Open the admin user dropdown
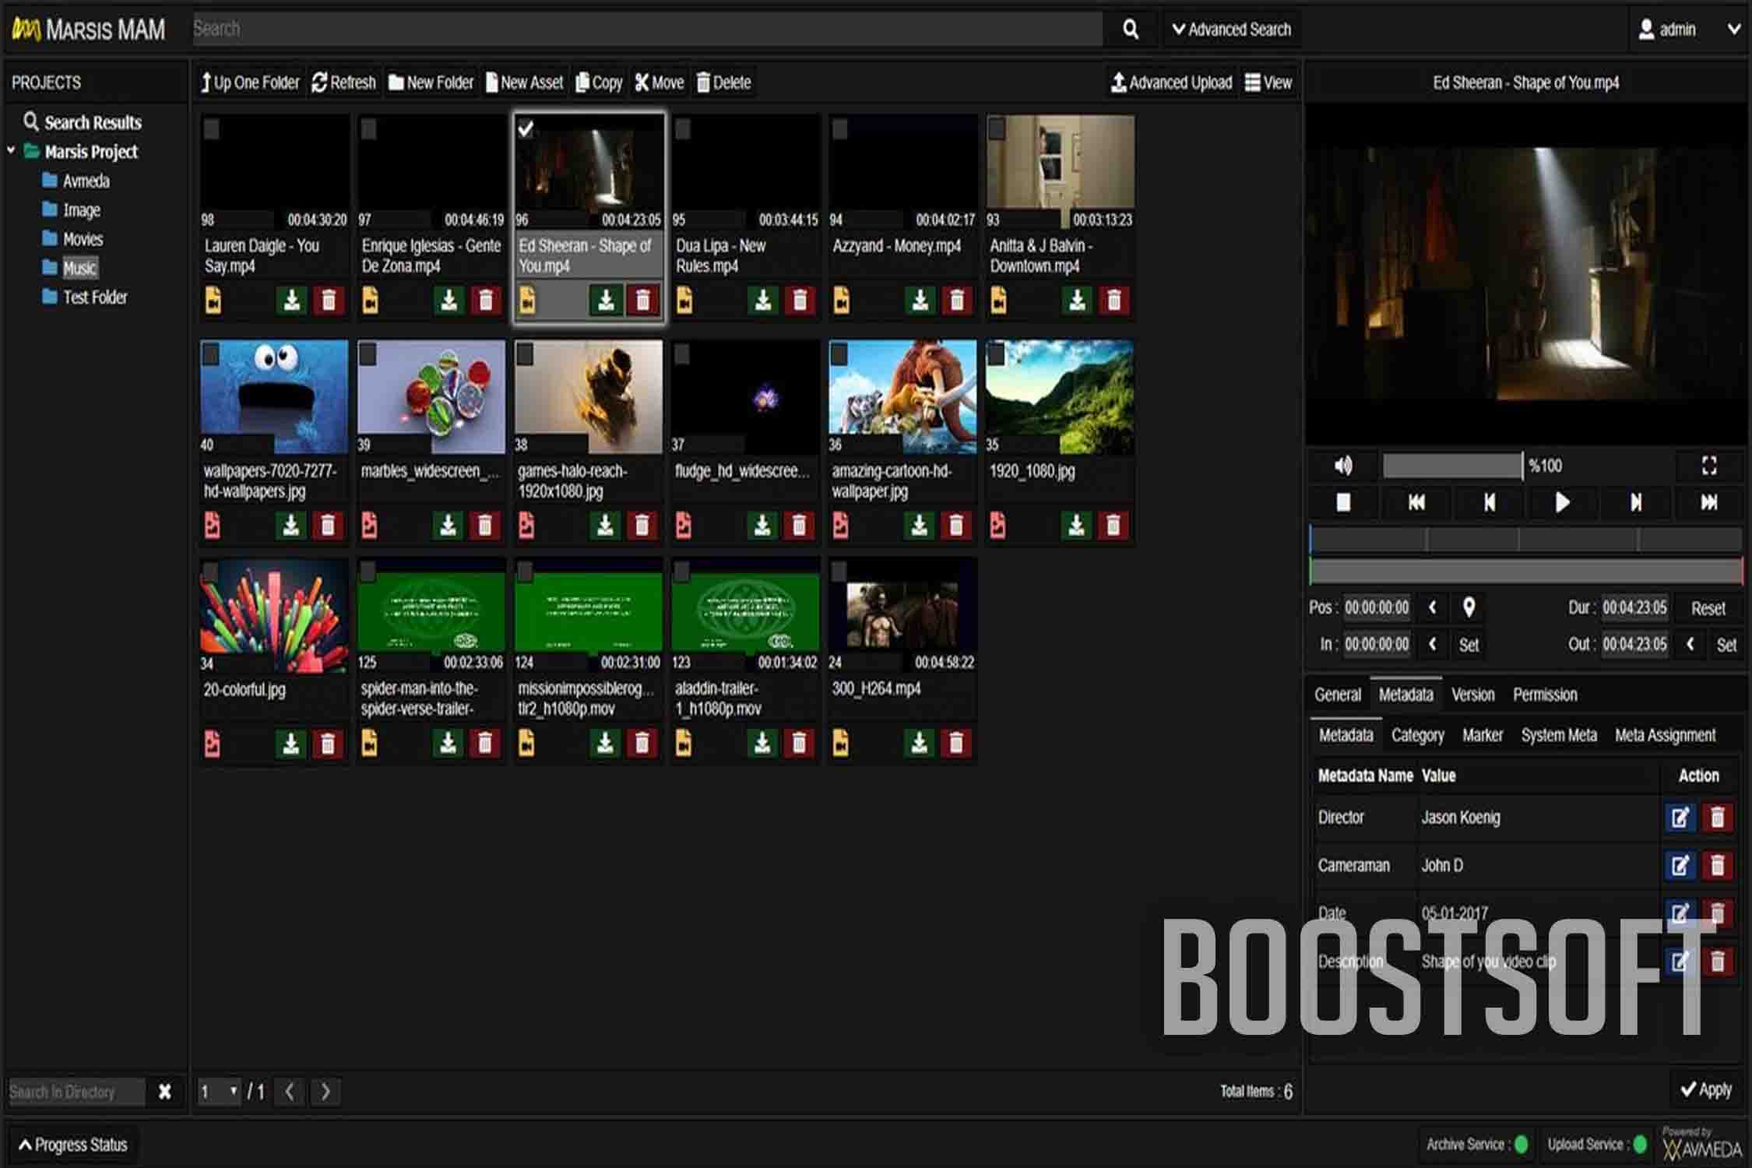1752x1168 pixels. pos(1689,30)
